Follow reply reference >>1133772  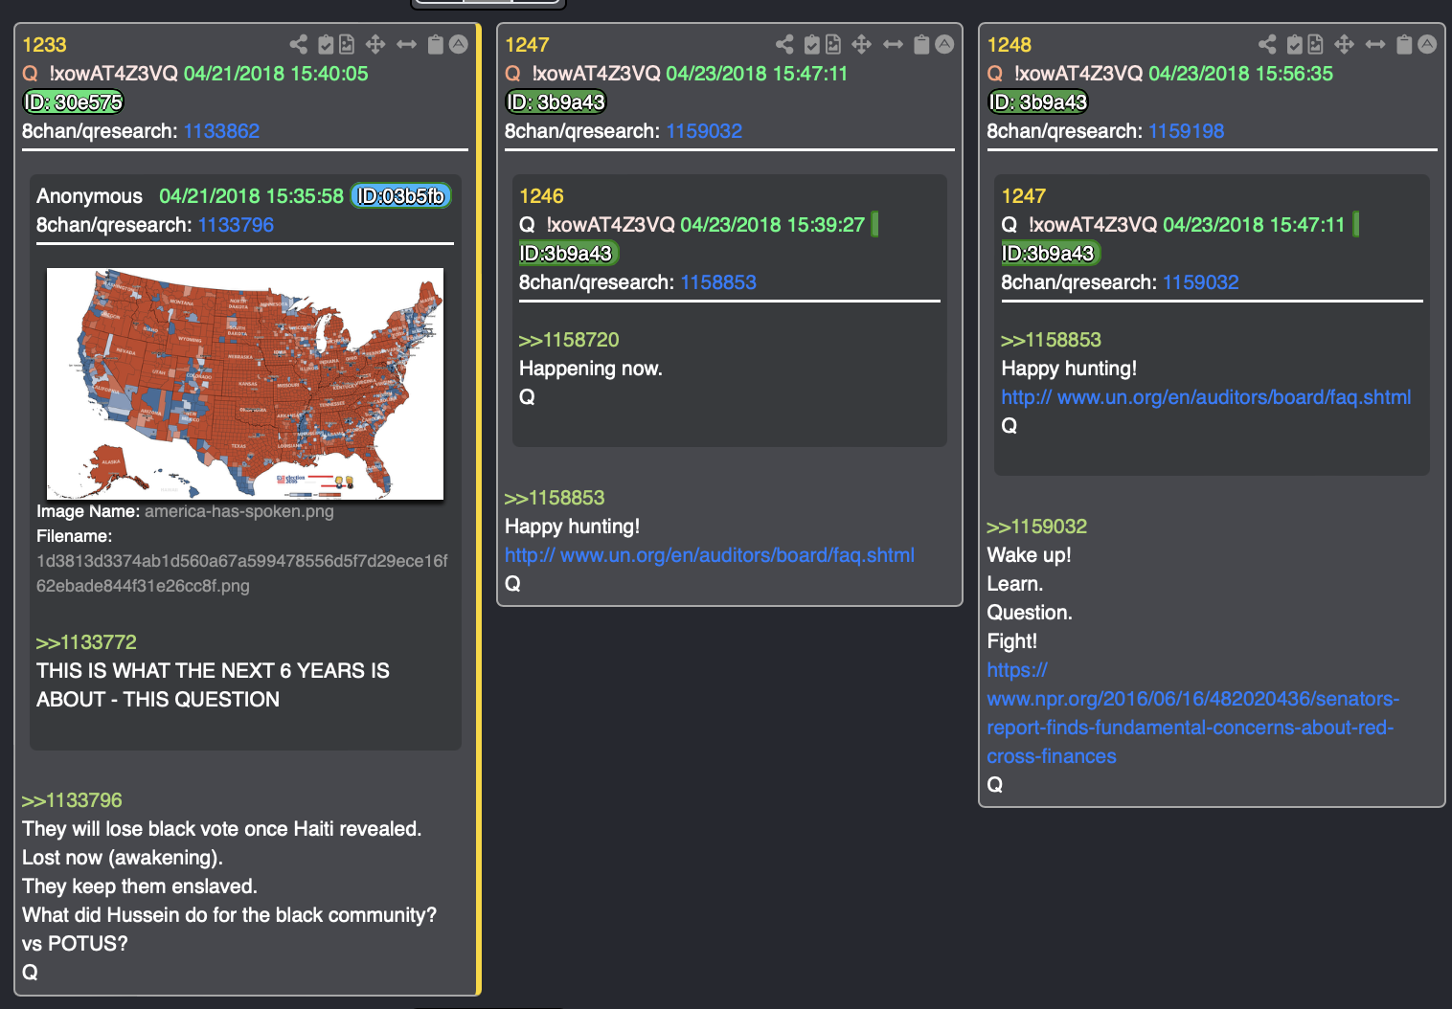86,642
